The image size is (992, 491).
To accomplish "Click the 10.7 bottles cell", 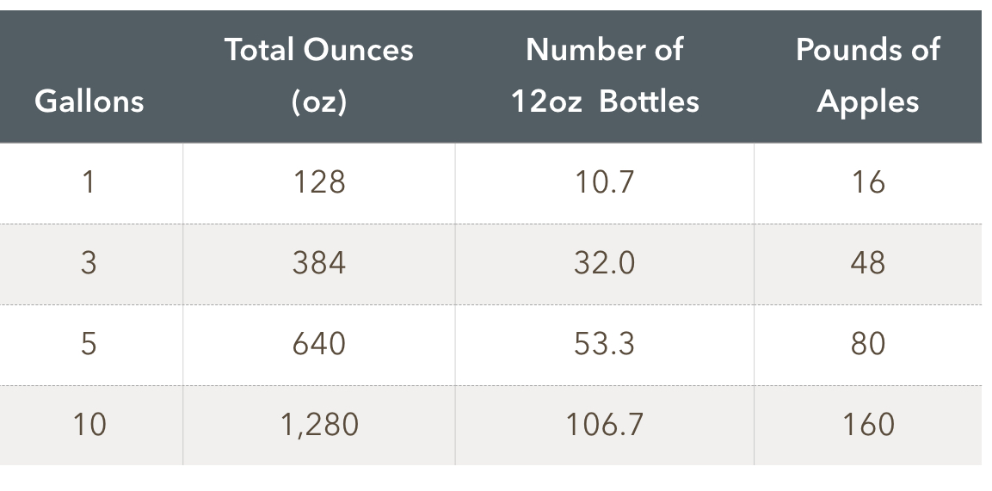I will click(x=605, y=182).
